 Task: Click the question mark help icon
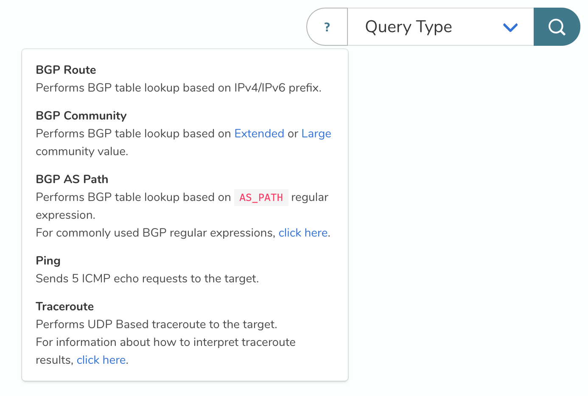click(x=327, y=27)
